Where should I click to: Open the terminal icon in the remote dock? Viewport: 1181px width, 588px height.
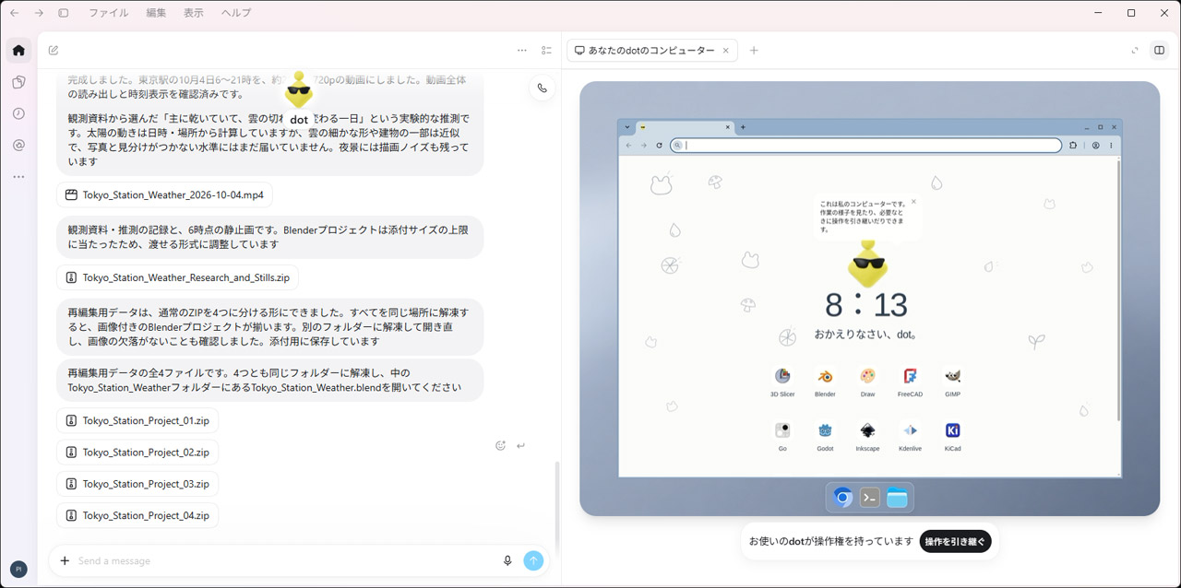tap(869, 498)
